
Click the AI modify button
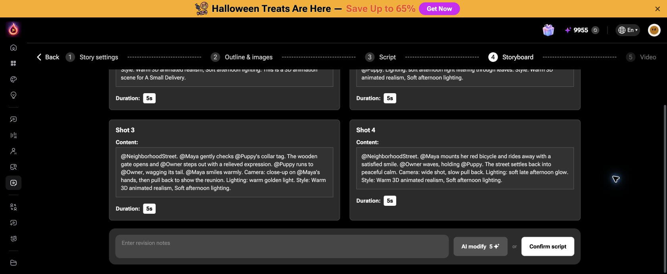(480, 247)
